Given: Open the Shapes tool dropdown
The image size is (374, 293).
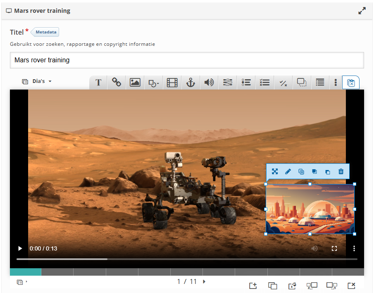Looking at the screenshot, I should 153,83.
